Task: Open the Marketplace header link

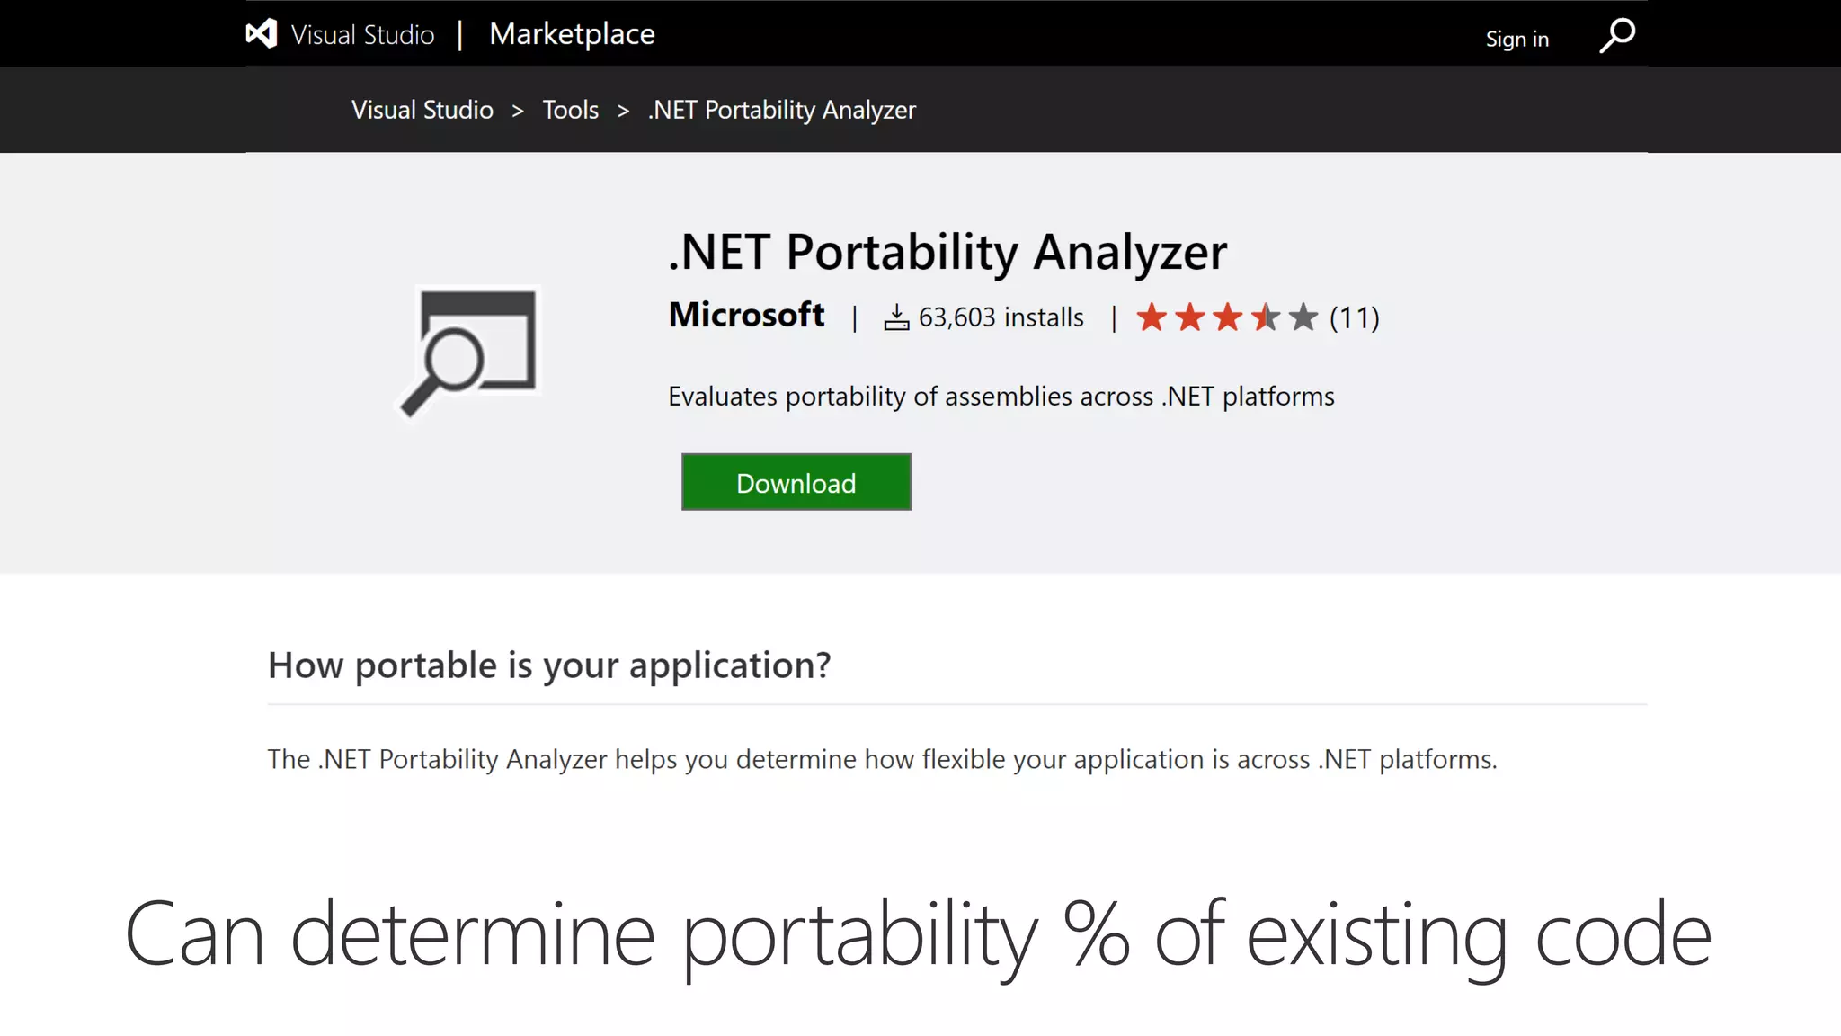Action: point(572,34)
